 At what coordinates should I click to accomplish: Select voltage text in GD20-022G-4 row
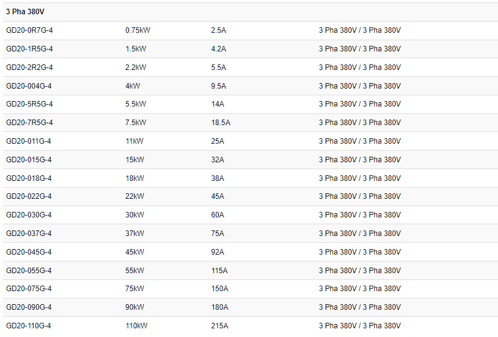[x=360, y=196]
